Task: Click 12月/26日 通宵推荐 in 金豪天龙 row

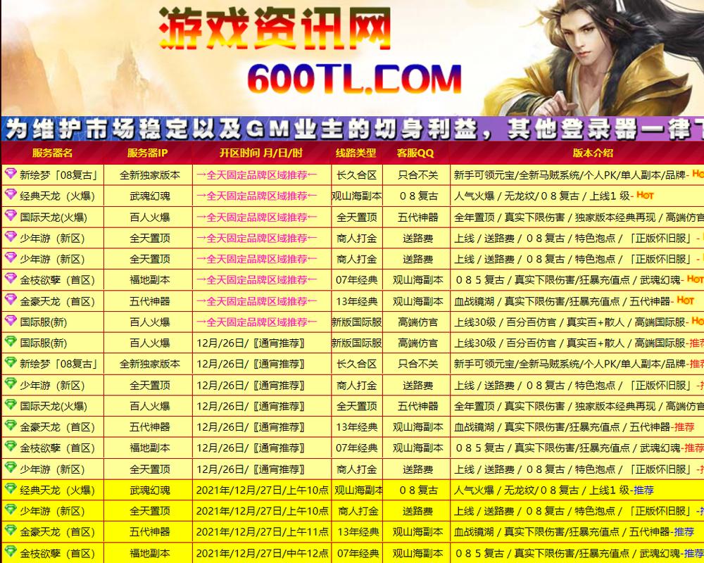Action: click(251, 427)
